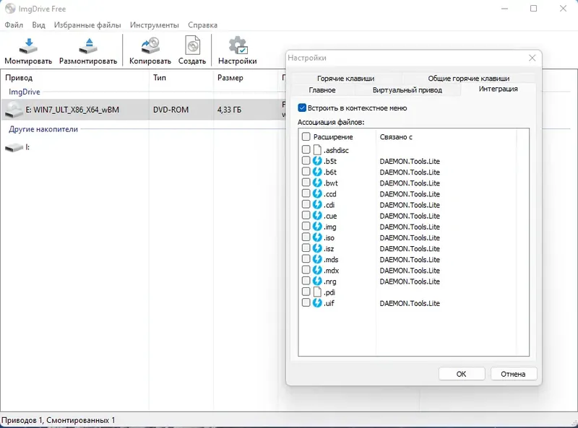Switch to Горячие клавиши tab
Screen dimensions: 578x428
(346, 78)
